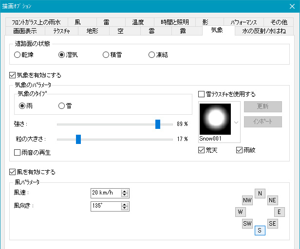Click the インポート button
The image size is (300, 249).
(x=263, y=122)
